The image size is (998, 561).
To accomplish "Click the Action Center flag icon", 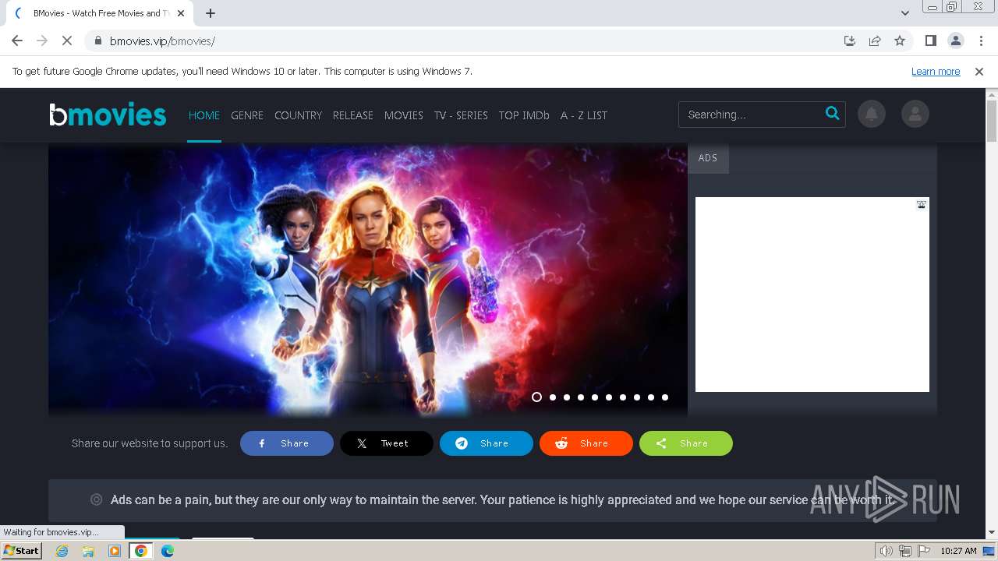I will 922,551.
